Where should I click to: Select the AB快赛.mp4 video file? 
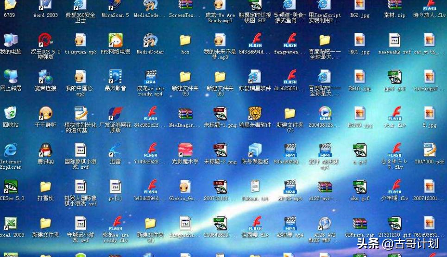290,223
